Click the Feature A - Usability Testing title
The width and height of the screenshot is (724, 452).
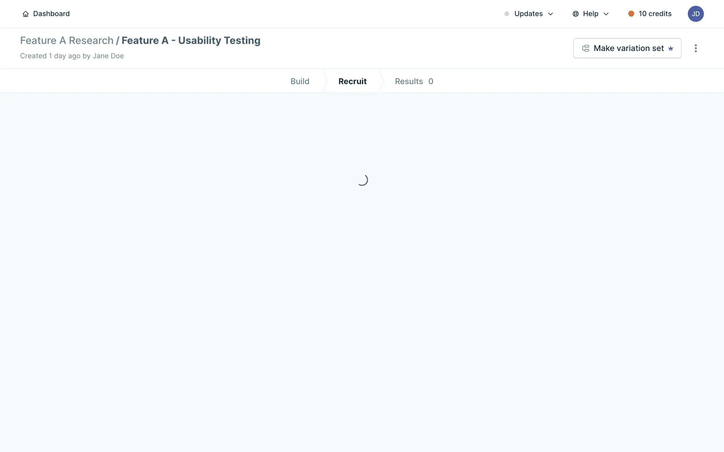coord(191,40)
